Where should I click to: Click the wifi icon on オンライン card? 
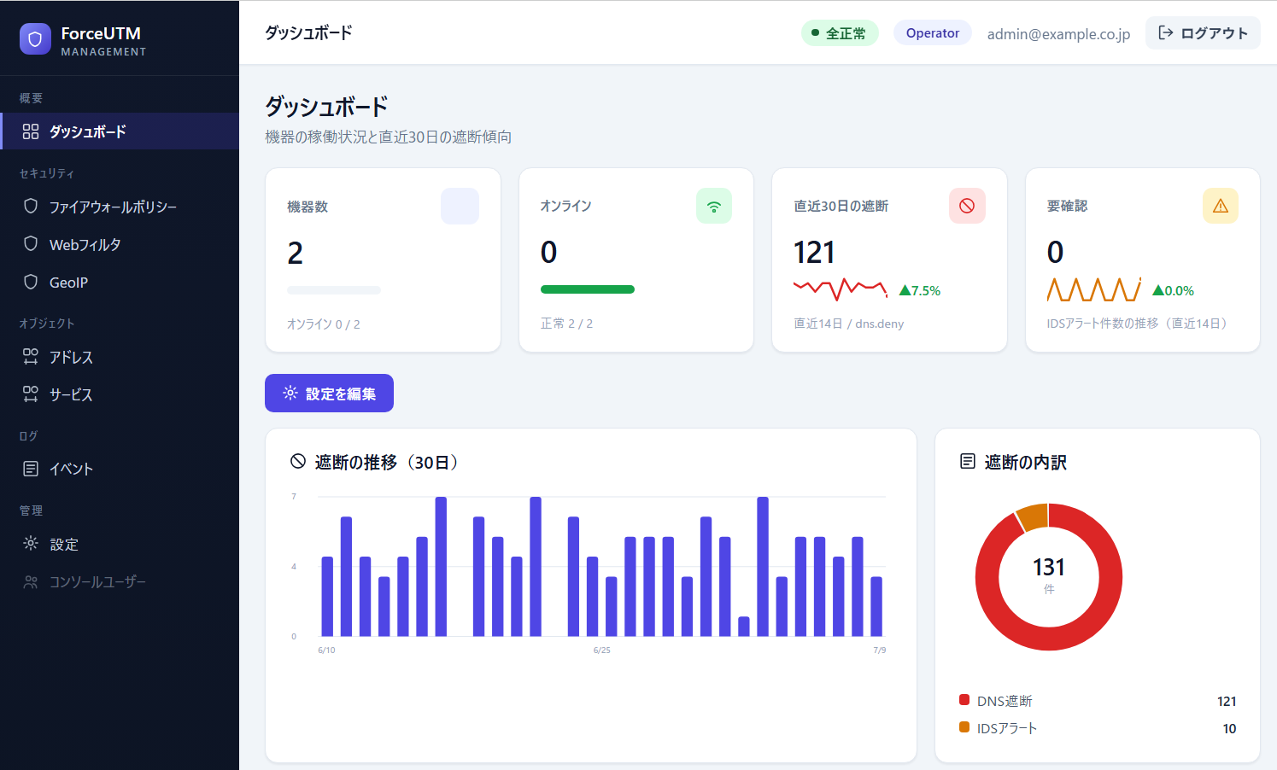tap(714, 206)
